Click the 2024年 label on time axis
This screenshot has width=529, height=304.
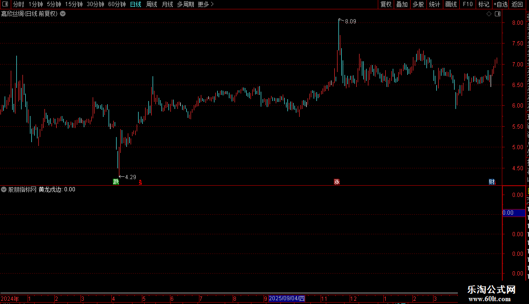pos(10,298)
